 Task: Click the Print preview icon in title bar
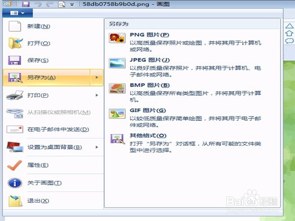tap(61, 4)
